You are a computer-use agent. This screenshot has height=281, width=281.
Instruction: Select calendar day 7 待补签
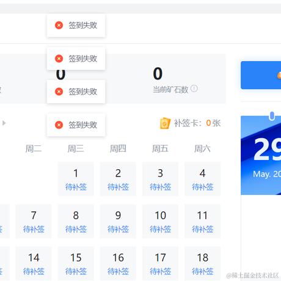(x=34, y=221)
